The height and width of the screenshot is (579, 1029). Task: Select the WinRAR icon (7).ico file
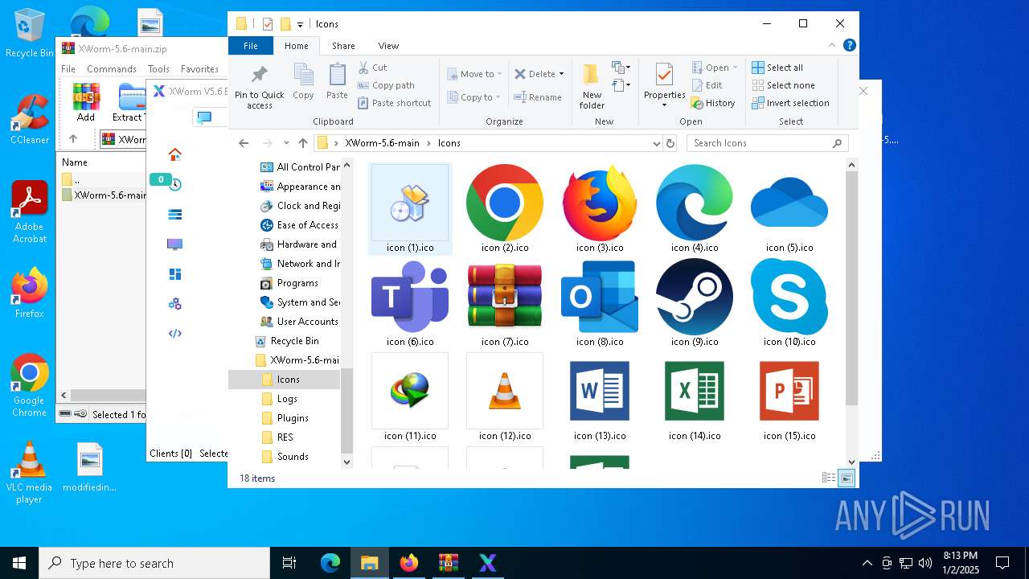tap(504, 303)
